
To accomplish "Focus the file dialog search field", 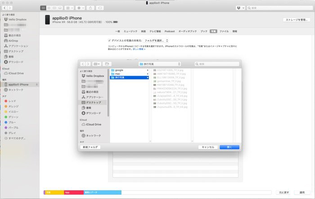I will 217,64.
